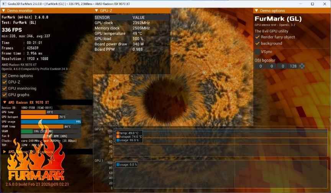
Task: Click the GPU 1 usage 0.0 % legend swatch
Action: [x=118, y=165]
